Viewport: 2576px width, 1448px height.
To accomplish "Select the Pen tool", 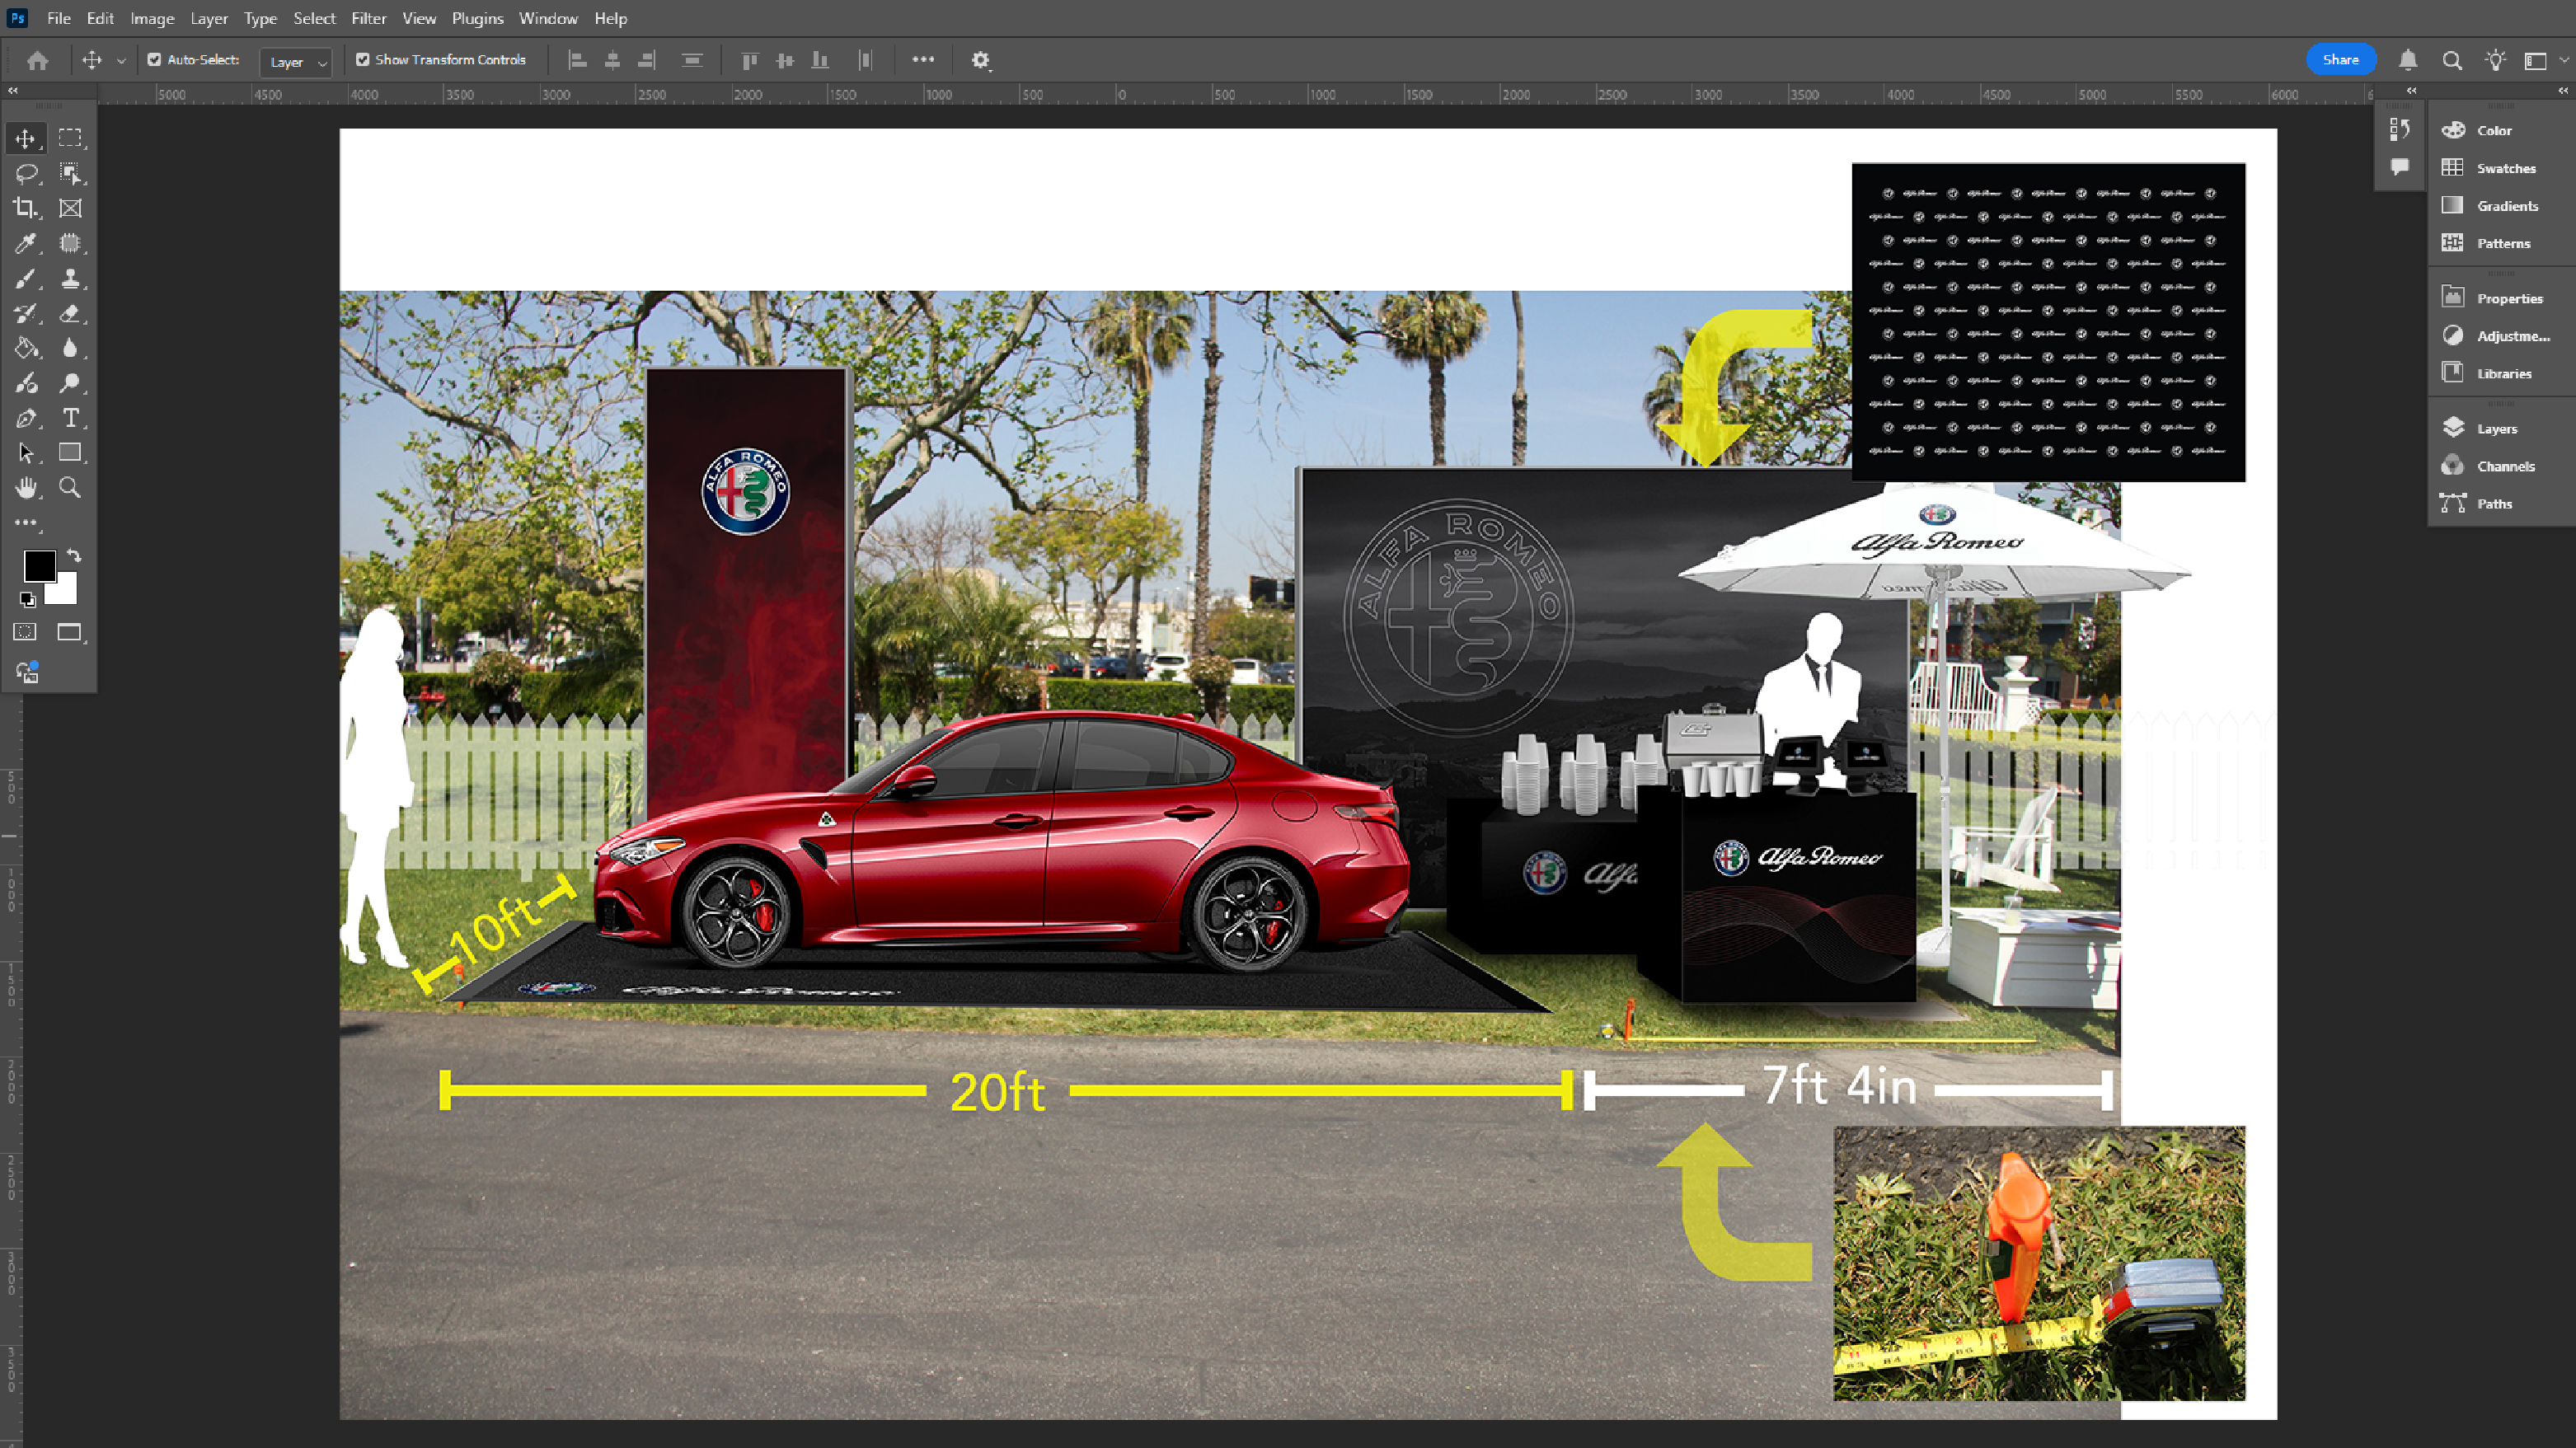I will tap(25, 418).
